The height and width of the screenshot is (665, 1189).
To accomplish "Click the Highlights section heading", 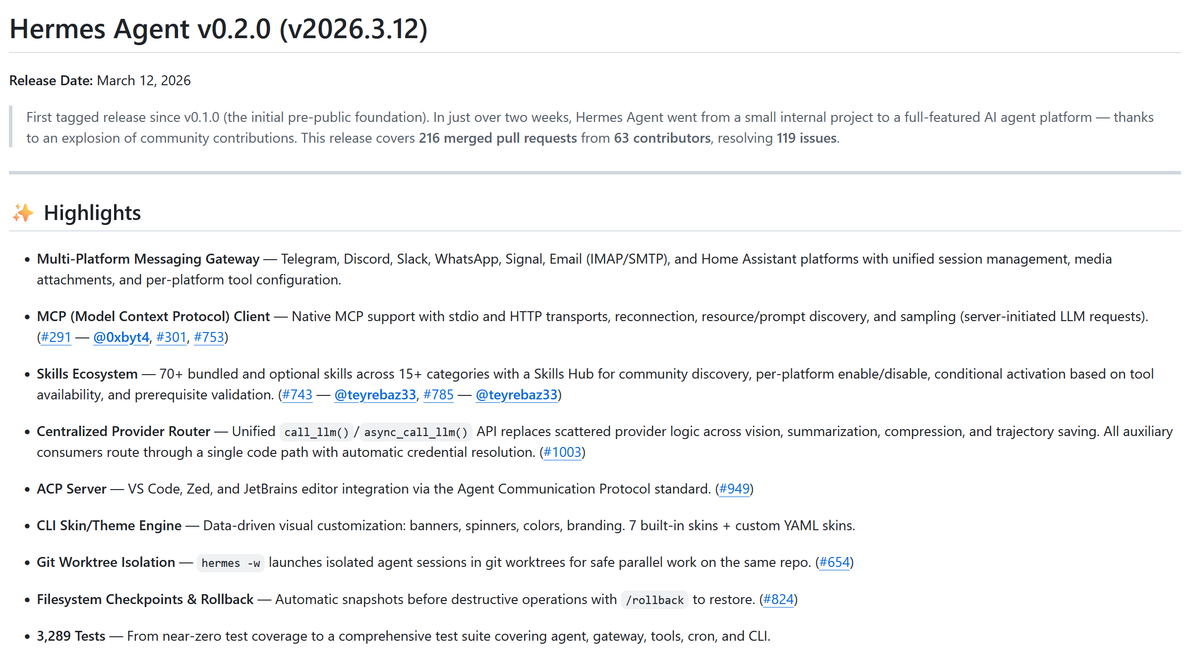I will [92, 213].
